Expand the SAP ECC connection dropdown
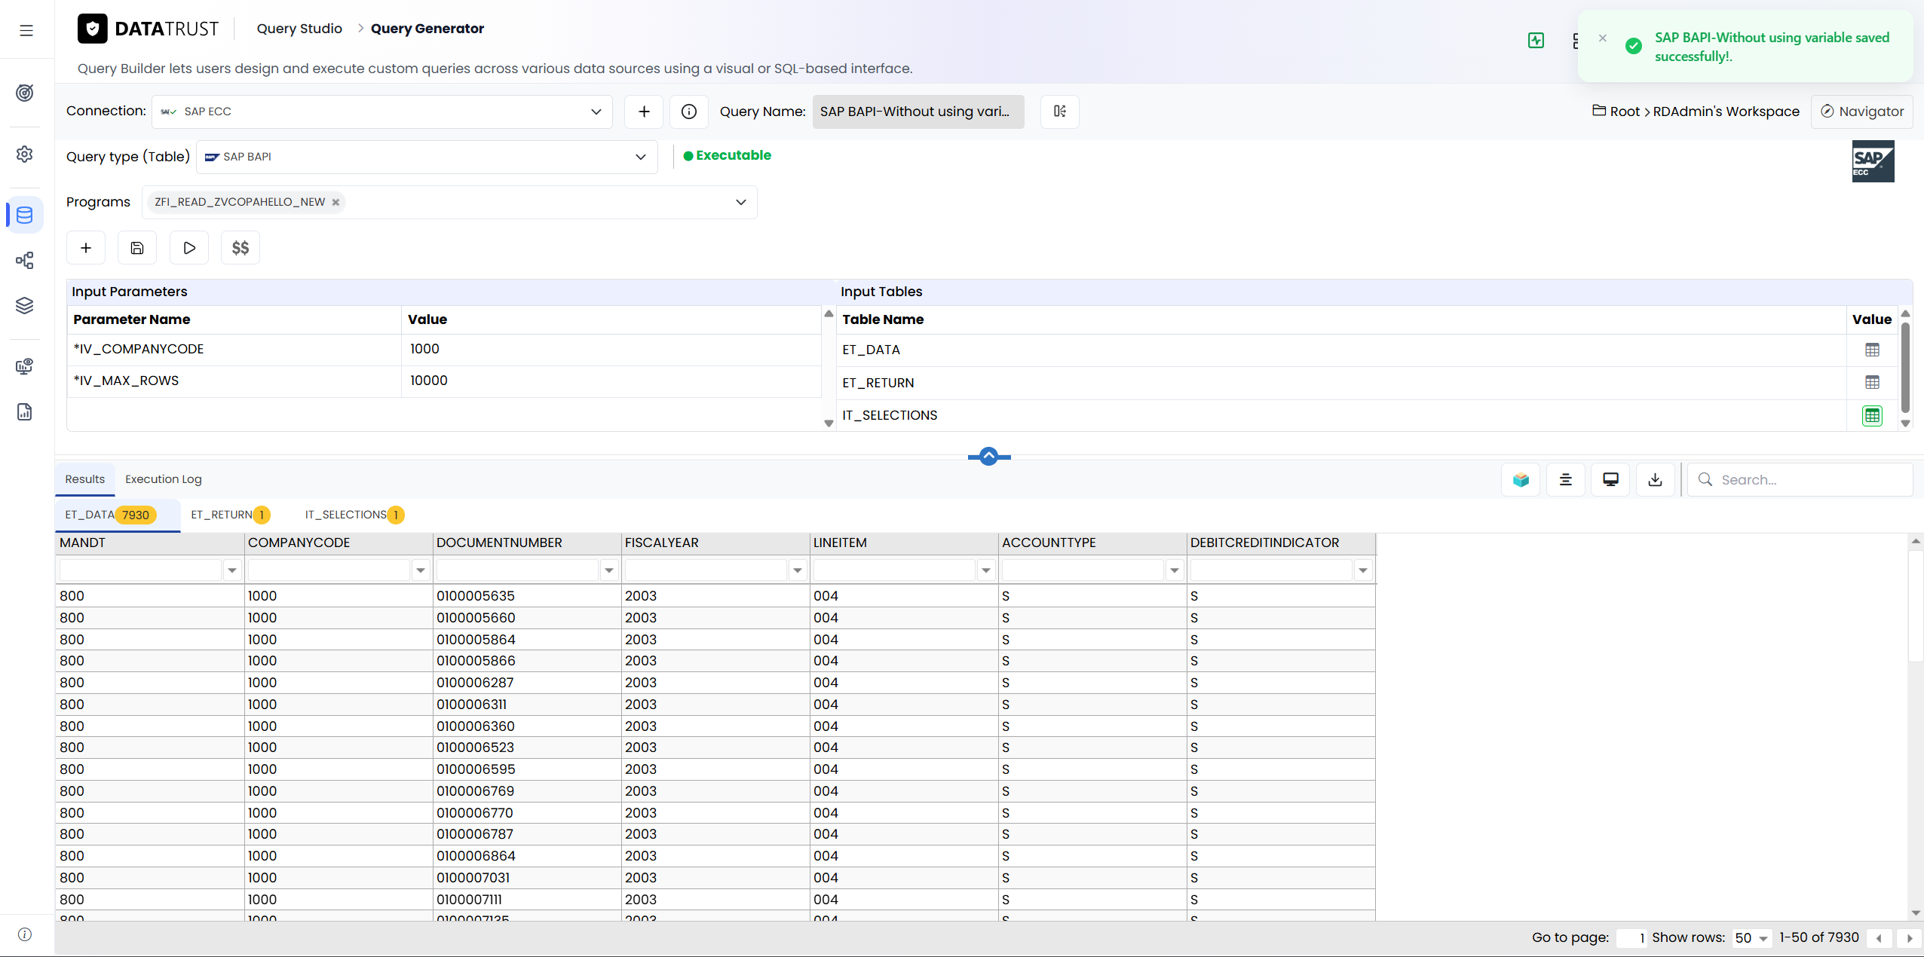Screen dimensions: 1924x957 [x=381, y=112]
